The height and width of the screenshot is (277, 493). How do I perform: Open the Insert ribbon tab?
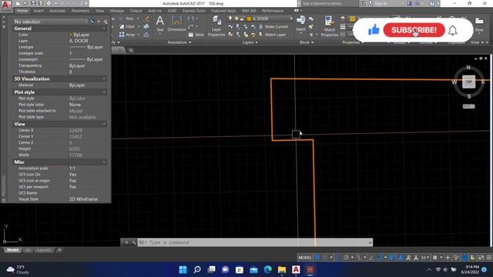(x=39, y=11)
